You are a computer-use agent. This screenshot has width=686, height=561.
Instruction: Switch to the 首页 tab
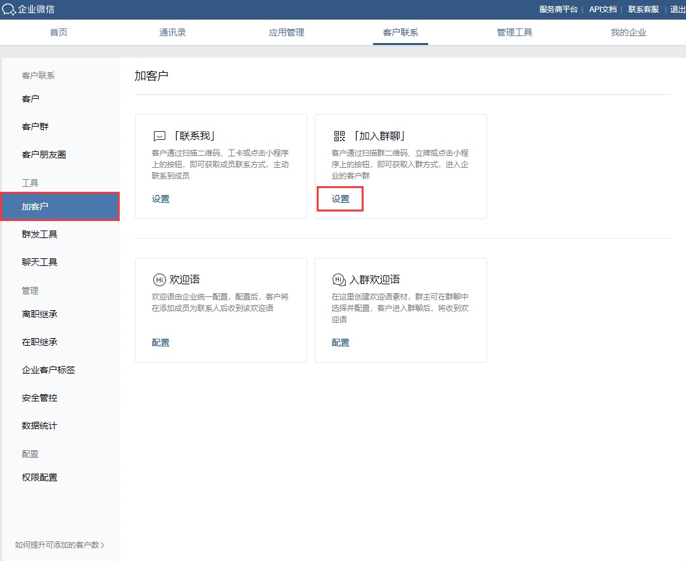coord(58,33)
